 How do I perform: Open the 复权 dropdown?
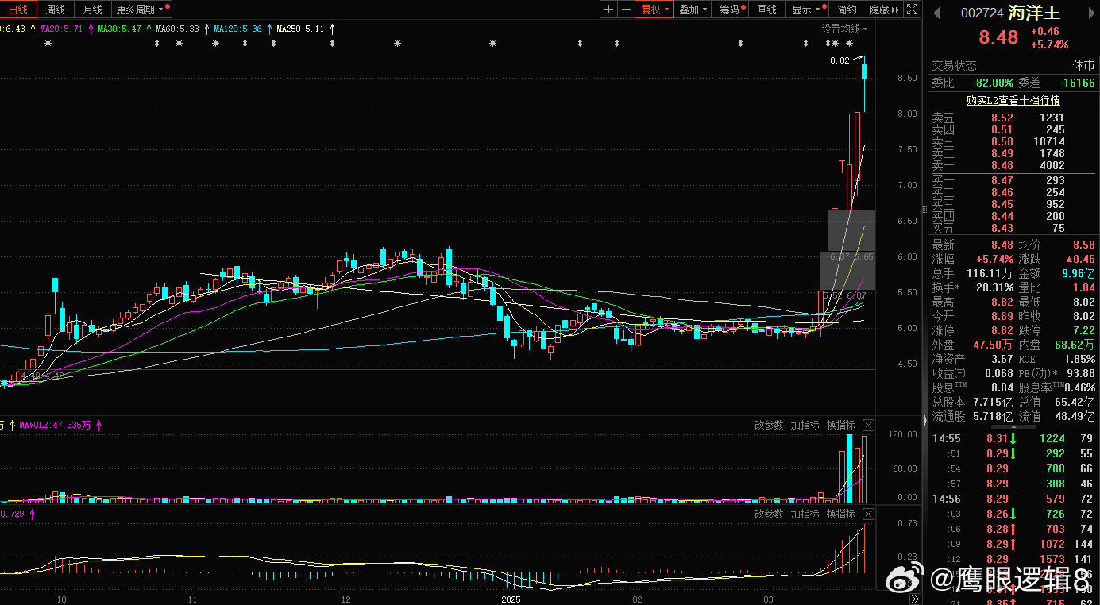(655, 10)
